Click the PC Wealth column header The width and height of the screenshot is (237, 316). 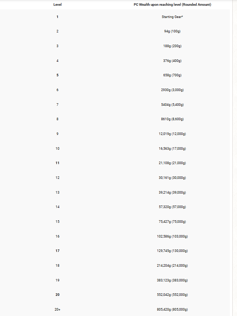click(x=172, y=5)
